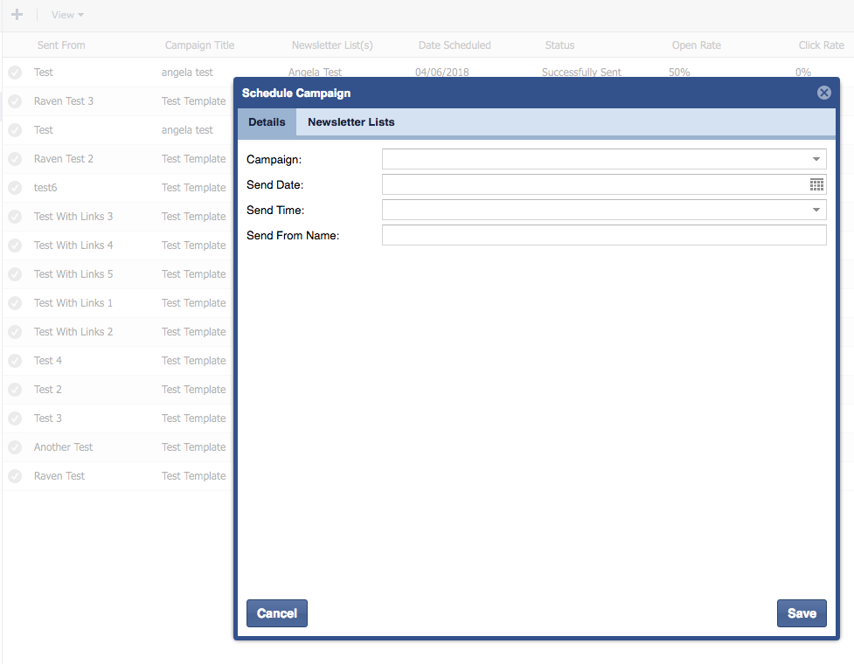Switch to the Newsletter Lists tab
This screenshot has width=854, height=664.
(x=351, y=122)
